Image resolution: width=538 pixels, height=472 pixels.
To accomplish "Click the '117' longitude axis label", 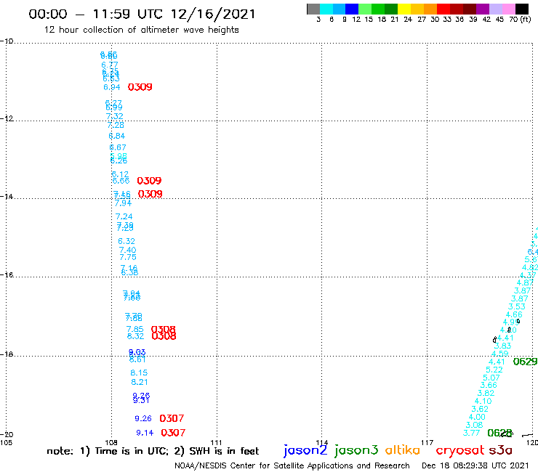I will point(427,442).
